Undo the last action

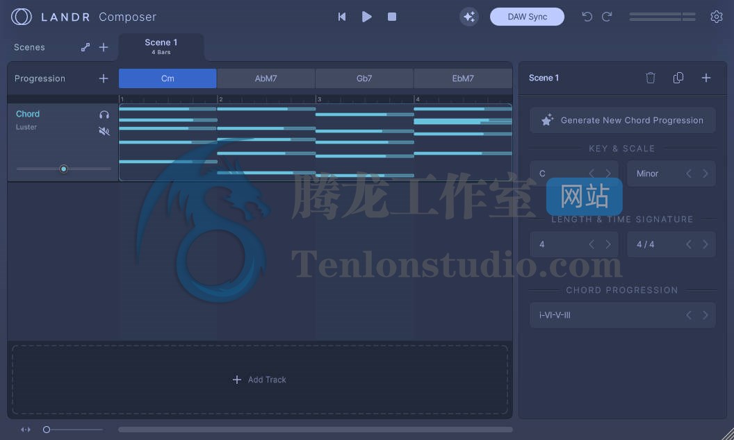click(x=587, y=17)
